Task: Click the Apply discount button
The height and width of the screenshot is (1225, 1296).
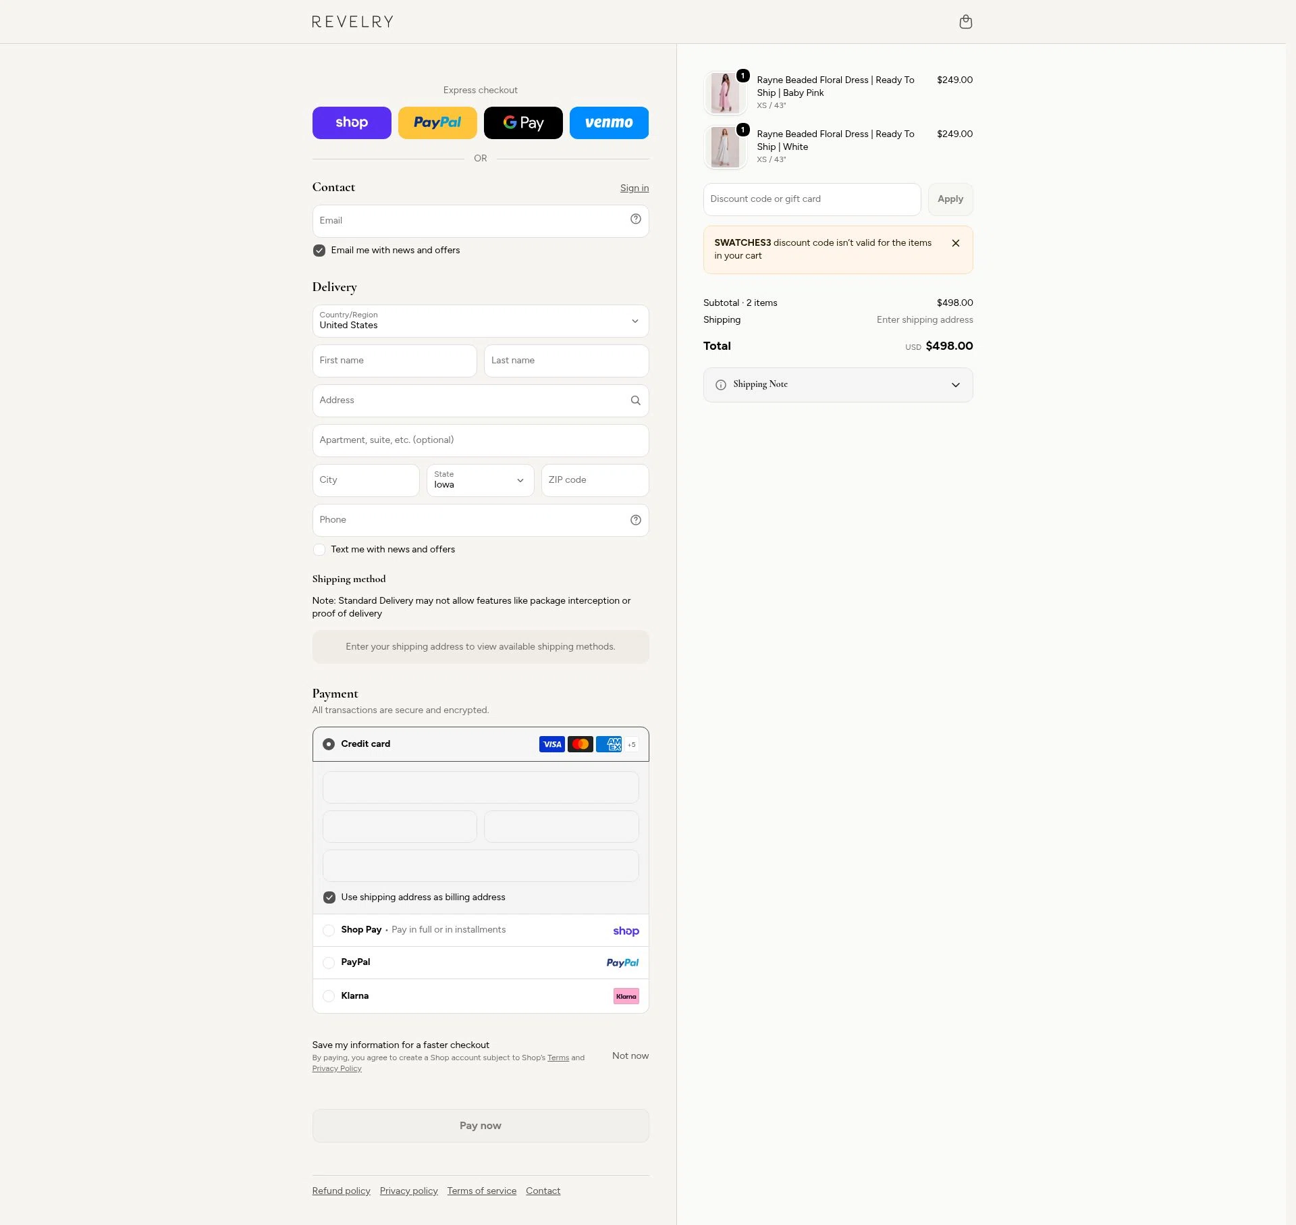Action: point(950,199)
